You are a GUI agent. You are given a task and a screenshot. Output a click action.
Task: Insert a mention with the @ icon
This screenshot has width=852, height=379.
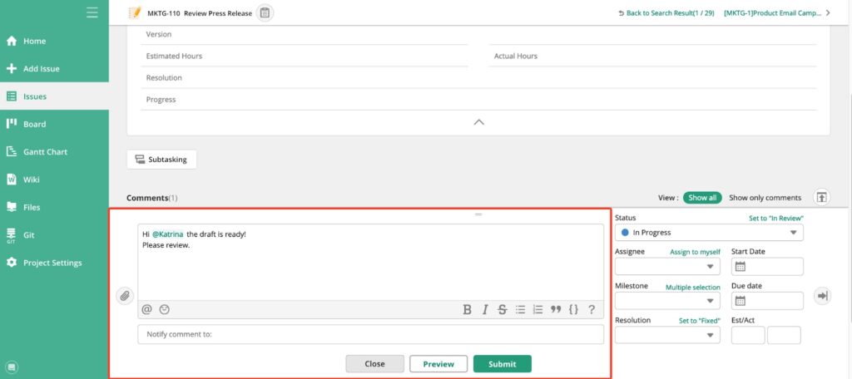click(x=146, y=309)
